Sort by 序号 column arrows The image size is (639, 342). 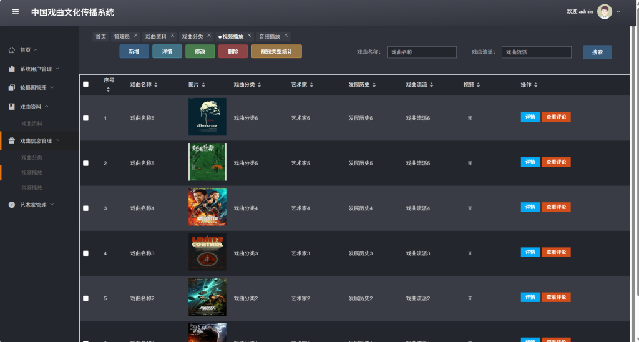[108, 90]
